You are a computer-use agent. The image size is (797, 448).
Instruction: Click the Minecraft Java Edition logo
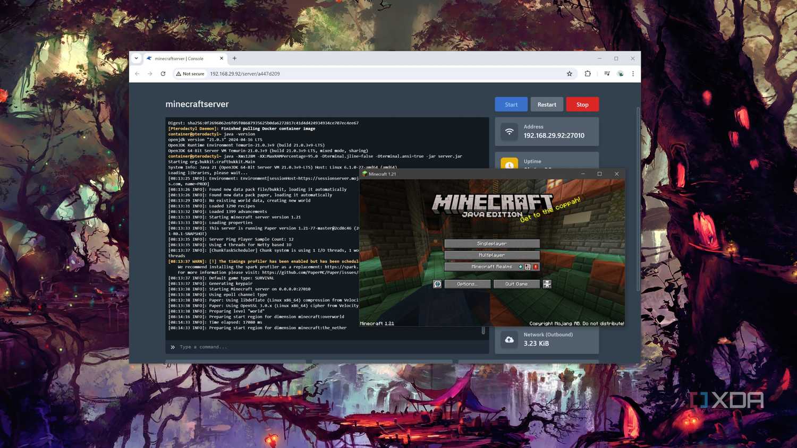coord(492,206)
